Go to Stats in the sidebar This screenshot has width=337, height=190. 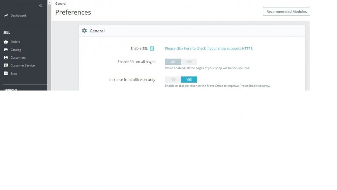click(14, 73)
